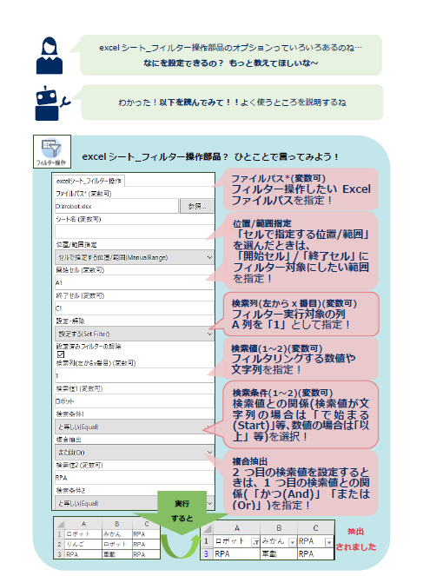Click the 複合抽出 explanation callout

point(301,483)
